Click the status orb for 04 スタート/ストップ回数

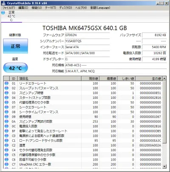tap(6, 97)
